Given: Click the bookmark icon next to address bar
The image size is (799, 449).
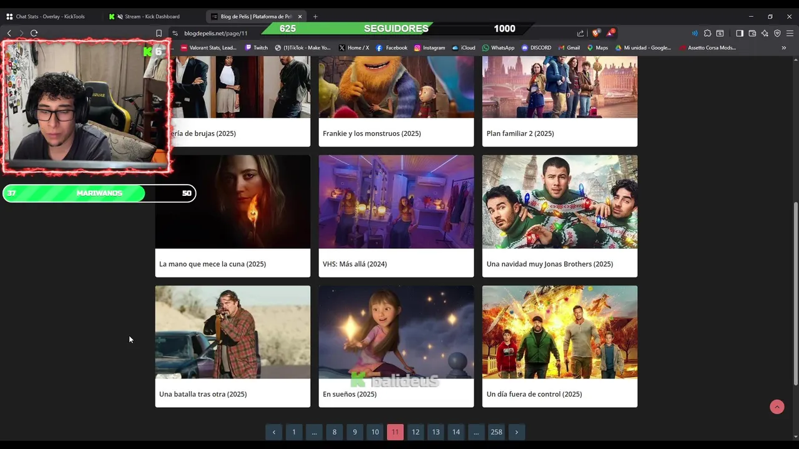Looking at the screenshot, I should tap(159, 33).
